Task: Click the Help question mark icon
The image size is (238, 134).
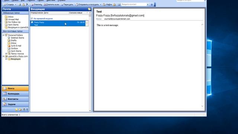Action: click(x=152, y=4)
